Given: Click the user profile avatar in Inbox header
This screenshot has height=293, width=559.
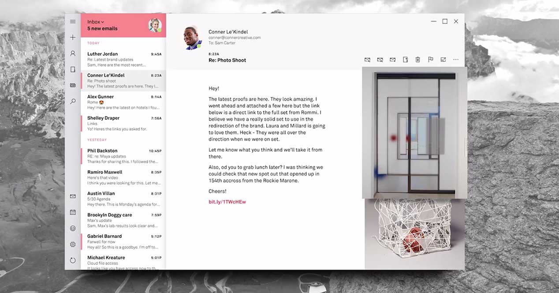Looking at the screenshot, I should click(155, 25).
